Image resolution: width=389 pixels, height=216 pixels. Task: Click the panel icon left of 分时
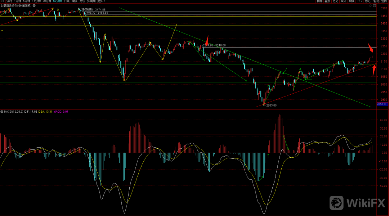pos(2,1)
